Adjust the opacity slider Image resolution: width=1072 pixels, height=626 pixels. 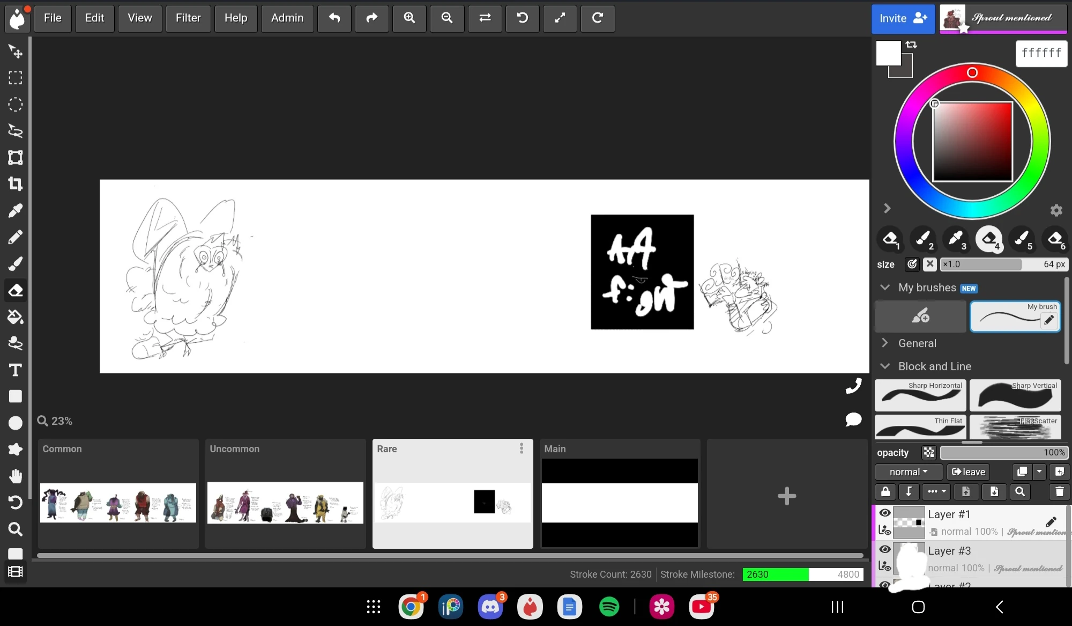[x=1003, y=453]
